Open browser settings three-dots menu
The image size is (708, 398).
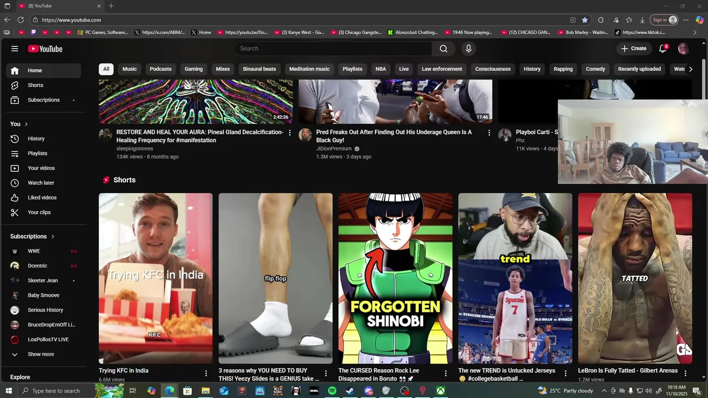pos(686,20)
